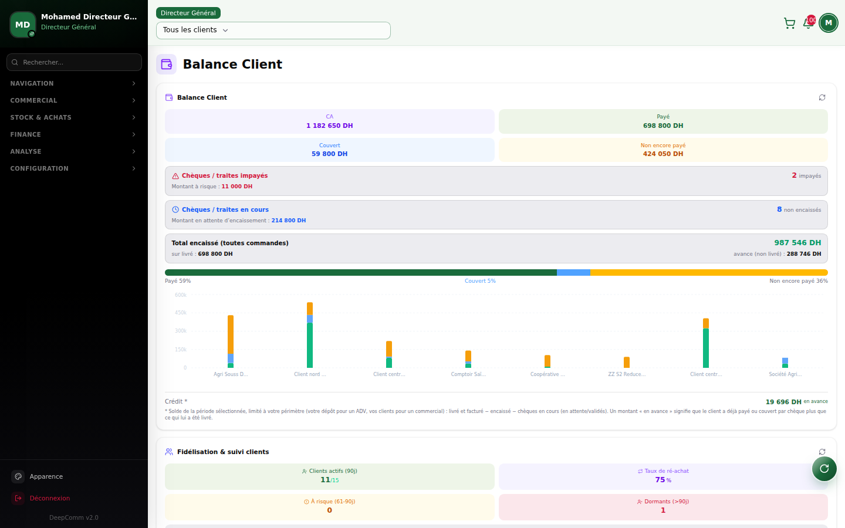845x528 pixels.
Task: Refresh the Fidélisation & suivi clients card
Action: pos(822,452)
